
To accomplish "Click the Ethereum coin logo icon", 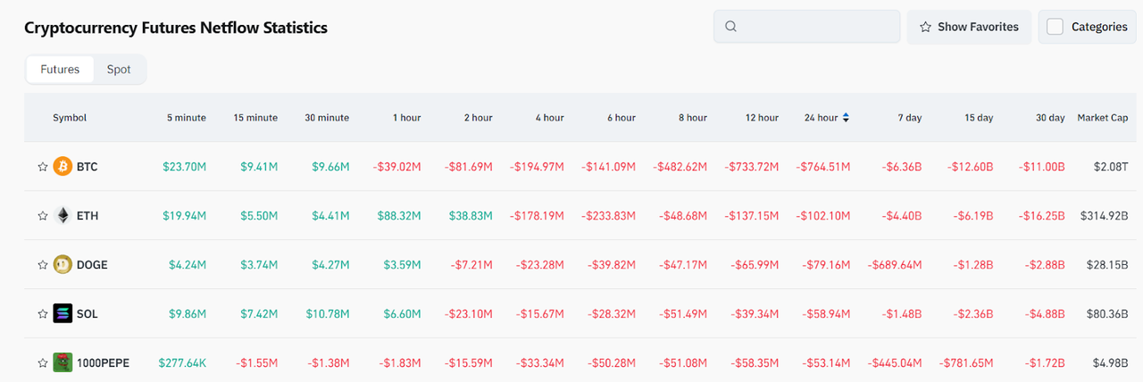I will coord(63,215).
